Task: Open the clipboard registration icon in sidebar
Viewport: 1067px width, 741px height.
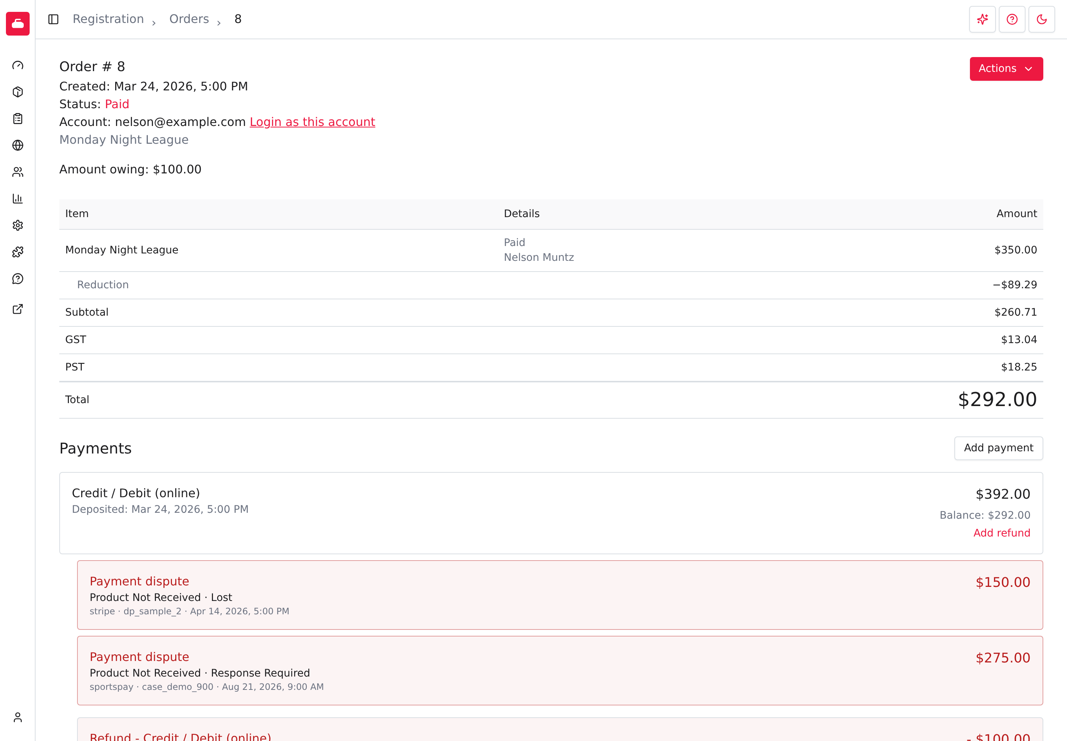Action: pyautogui.click(x=18, y=119)
